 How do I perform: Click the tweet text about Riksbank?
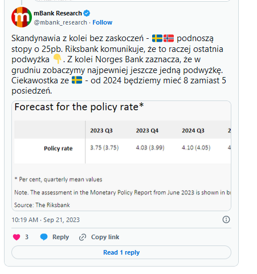(x=119, y=65)
